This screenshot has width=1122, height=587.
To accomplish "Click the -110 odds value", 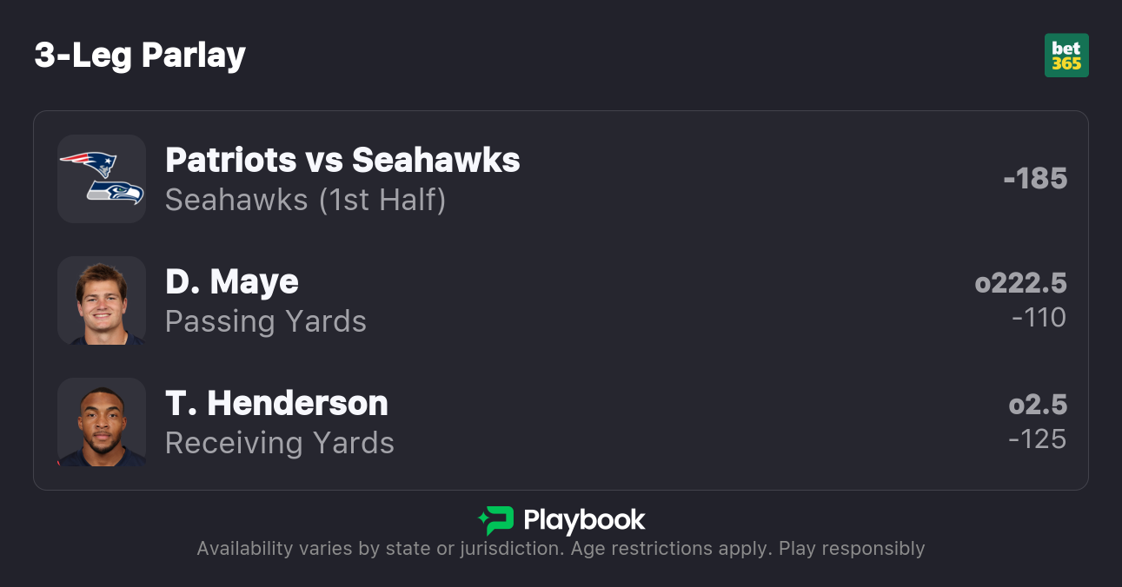I will click(1039, 318).
